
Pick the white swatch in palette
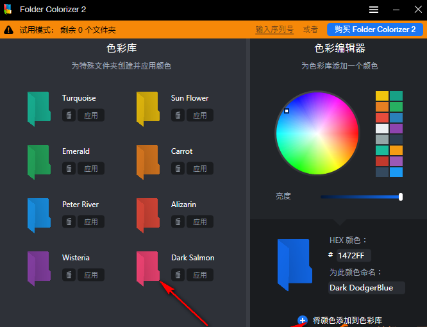[382, 128]
